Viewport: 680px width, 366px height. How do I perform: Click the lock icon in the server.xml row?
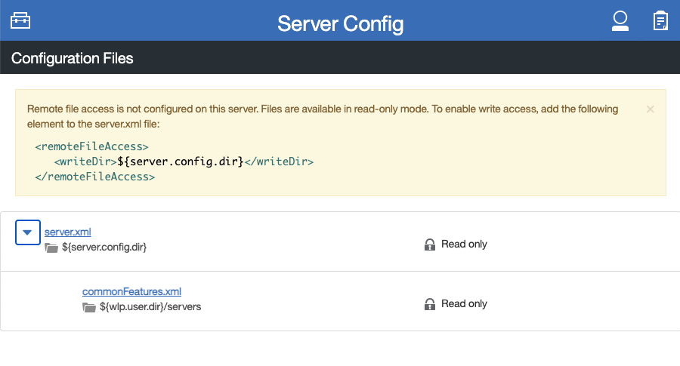430,245
